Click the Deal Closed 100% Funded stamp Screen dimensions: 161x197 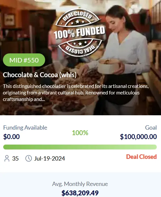[80, 33]
